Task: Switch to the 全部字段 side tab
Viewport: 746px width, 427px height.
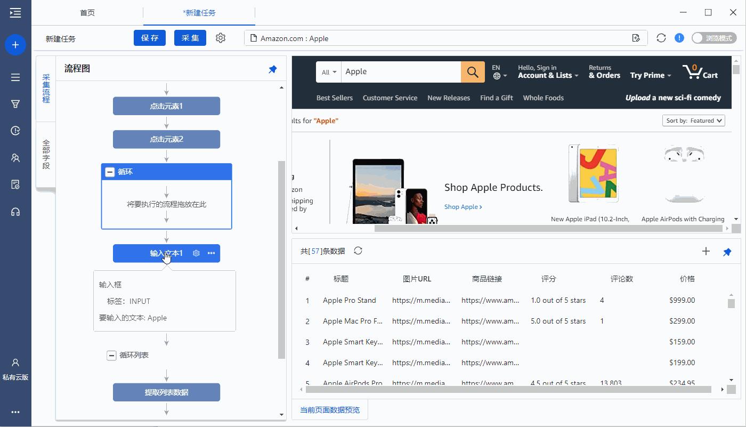Action: (x=46, y=155)
